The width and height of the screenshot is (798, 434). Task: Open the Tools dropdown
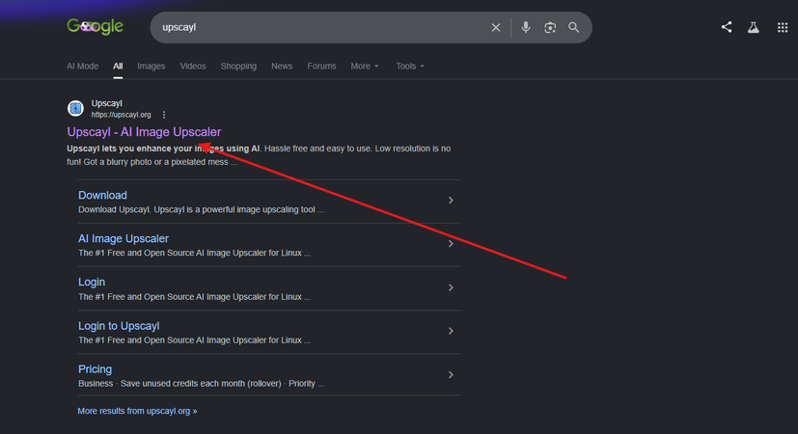click(x=410, y=67)
